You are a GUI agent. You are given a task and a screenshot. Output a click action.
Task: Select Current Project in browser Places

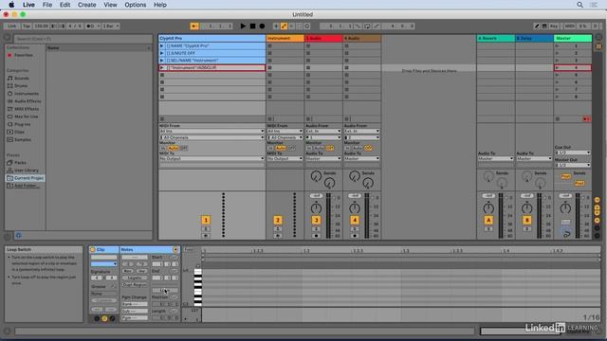point(26,178)
